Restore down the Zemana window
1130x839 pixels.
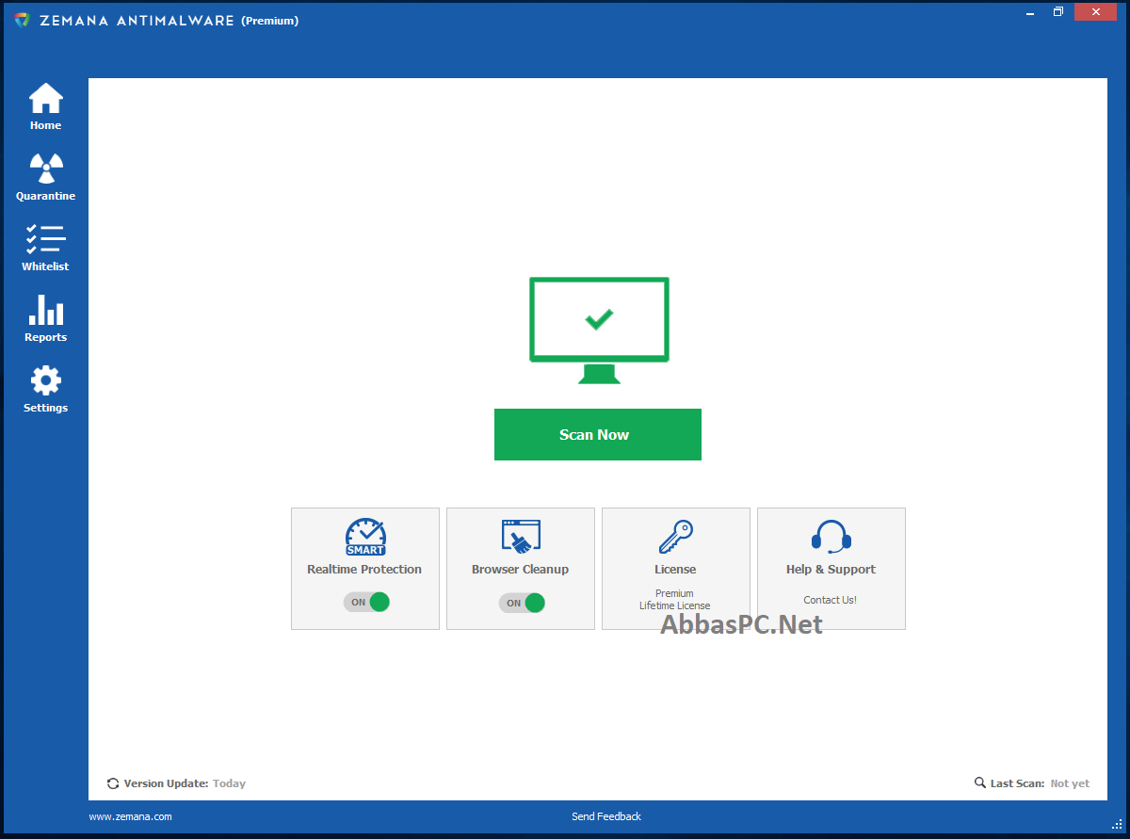point(1058,11)
